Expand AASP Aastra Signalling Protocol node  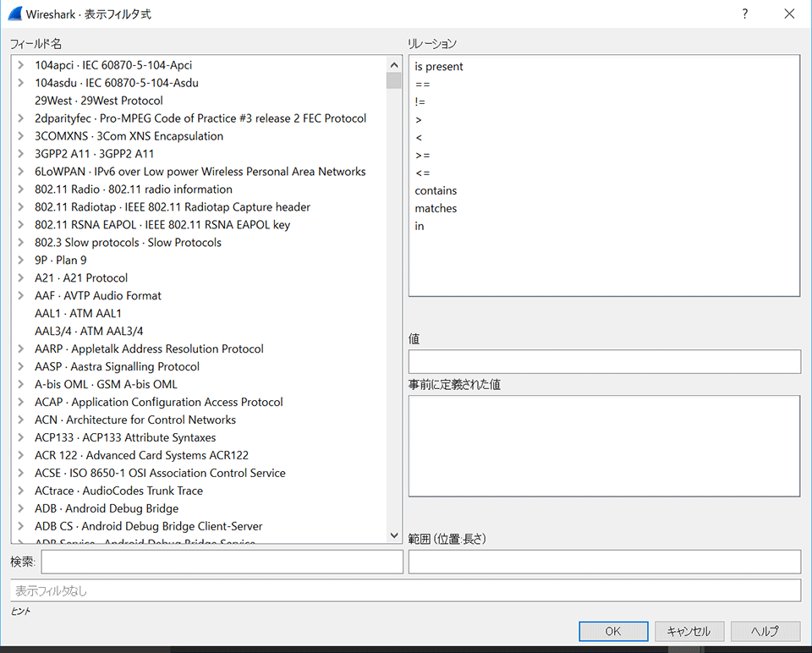[x=20, y=366]
